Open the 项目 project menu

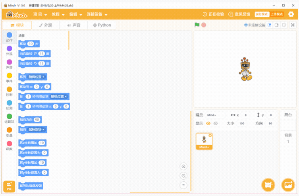point(40,14)
